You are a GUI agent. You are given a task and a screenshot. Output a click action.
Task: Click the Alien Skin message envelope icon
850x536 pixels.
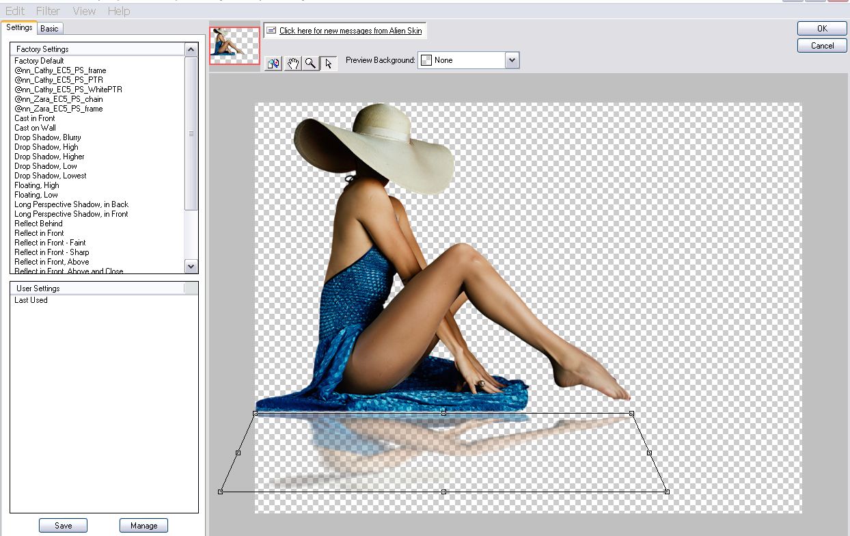[271, 31]
